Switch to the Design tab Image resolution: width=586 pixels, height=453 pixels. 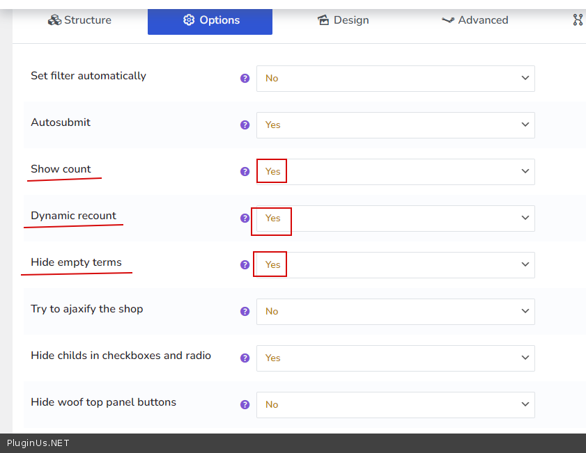(x=342, y=20)
